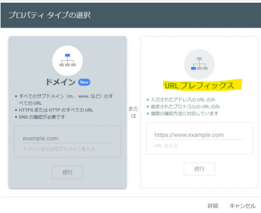Click the URL prefix hierarchy icon
Image resolution: width=261 pixels, height=213 pixels.
point(199,64)
